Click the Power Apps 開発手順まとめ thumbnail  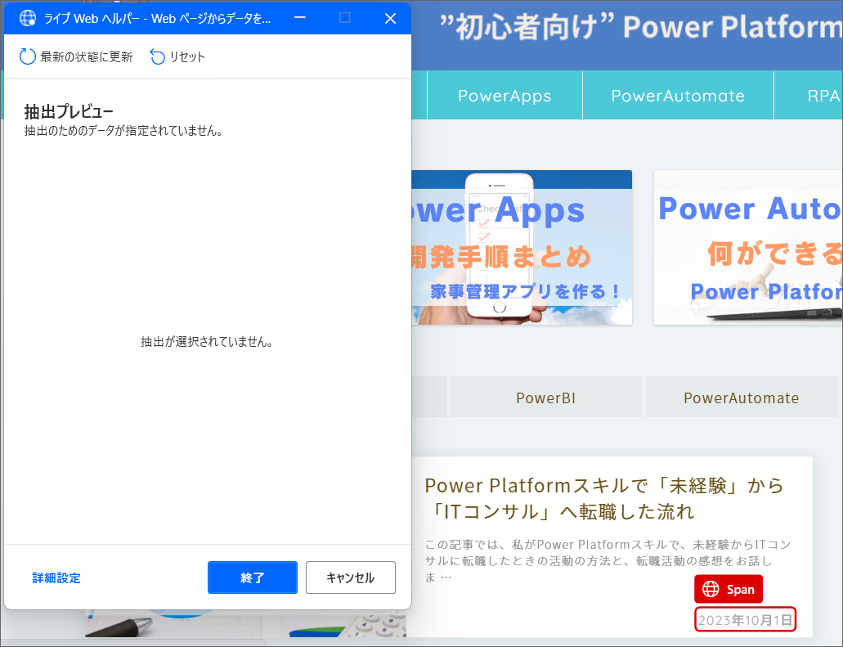click(522, 246)
